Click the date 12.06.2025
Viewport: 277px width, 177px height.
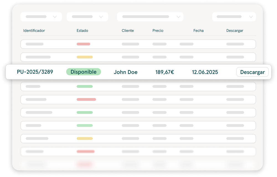(x=205, y=72)
